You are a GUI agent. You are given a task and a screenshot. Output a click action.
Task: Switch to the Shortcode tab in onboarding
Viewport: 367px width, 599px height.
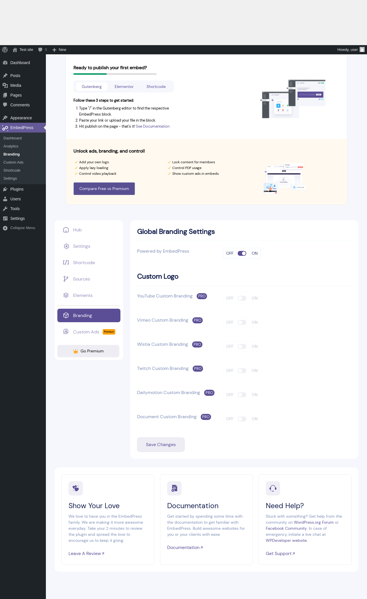point(156,87)
